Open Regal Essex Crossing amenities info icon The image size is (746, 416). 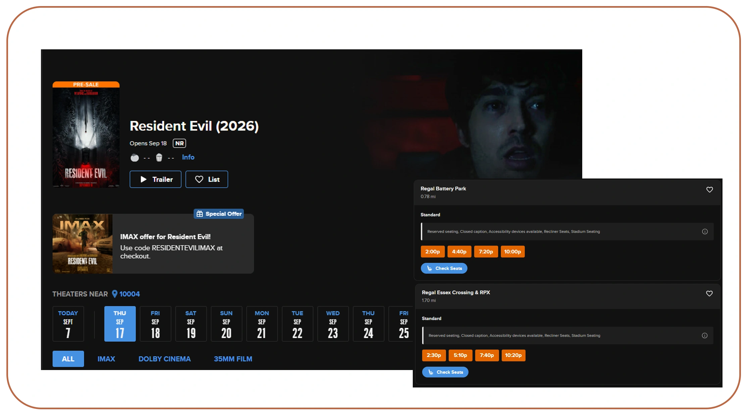pyautogui.click(x=705, y=335)
